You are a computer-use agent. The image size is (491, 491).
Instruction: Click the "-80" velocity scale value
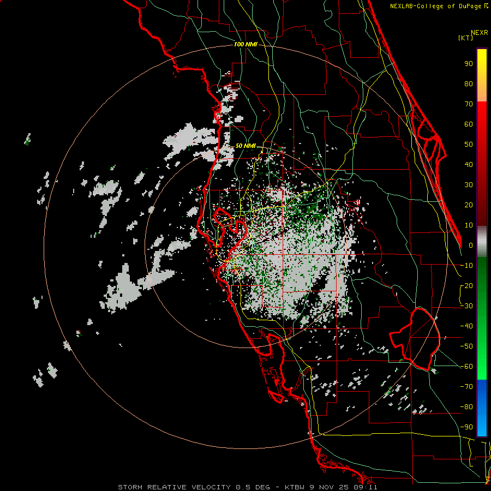click(466, 407)
